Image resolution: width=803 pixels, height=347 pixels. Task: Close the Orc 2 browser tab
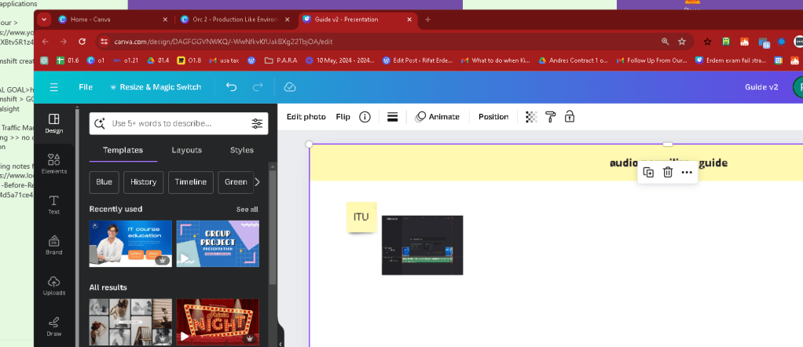(x=288, y=20)
